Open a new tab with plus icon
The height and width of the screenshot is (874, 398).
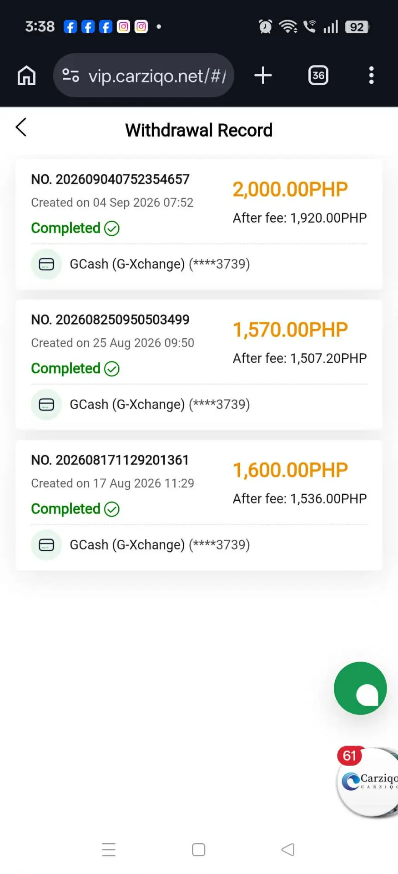pyautogui.click(x=263, y=76)
